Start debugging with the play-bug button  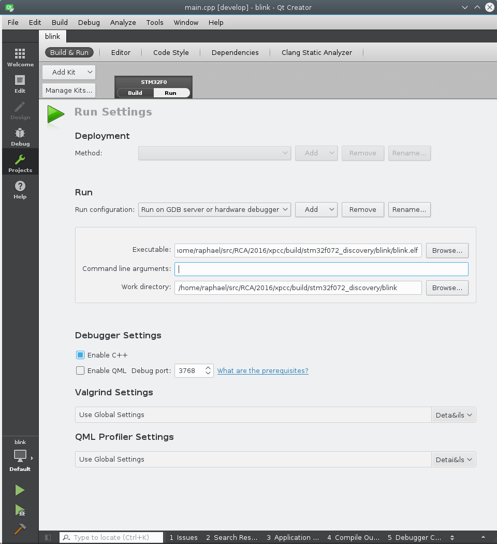pos(20,510)
